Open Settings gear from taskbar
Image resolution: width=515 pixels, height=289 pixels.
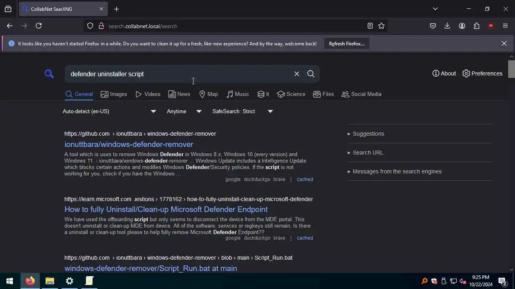pos(70,281)
